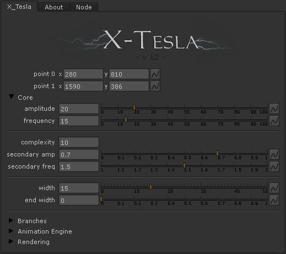Viewport: 286px width, 254px height.
Task: Click animation curve icon for secondary amp
Action: click(x=274, y=154)
